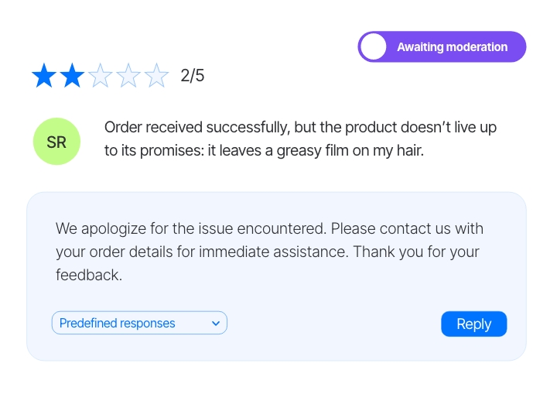Select the fourth empty star
557x401 pixels.
coord(128,76)
